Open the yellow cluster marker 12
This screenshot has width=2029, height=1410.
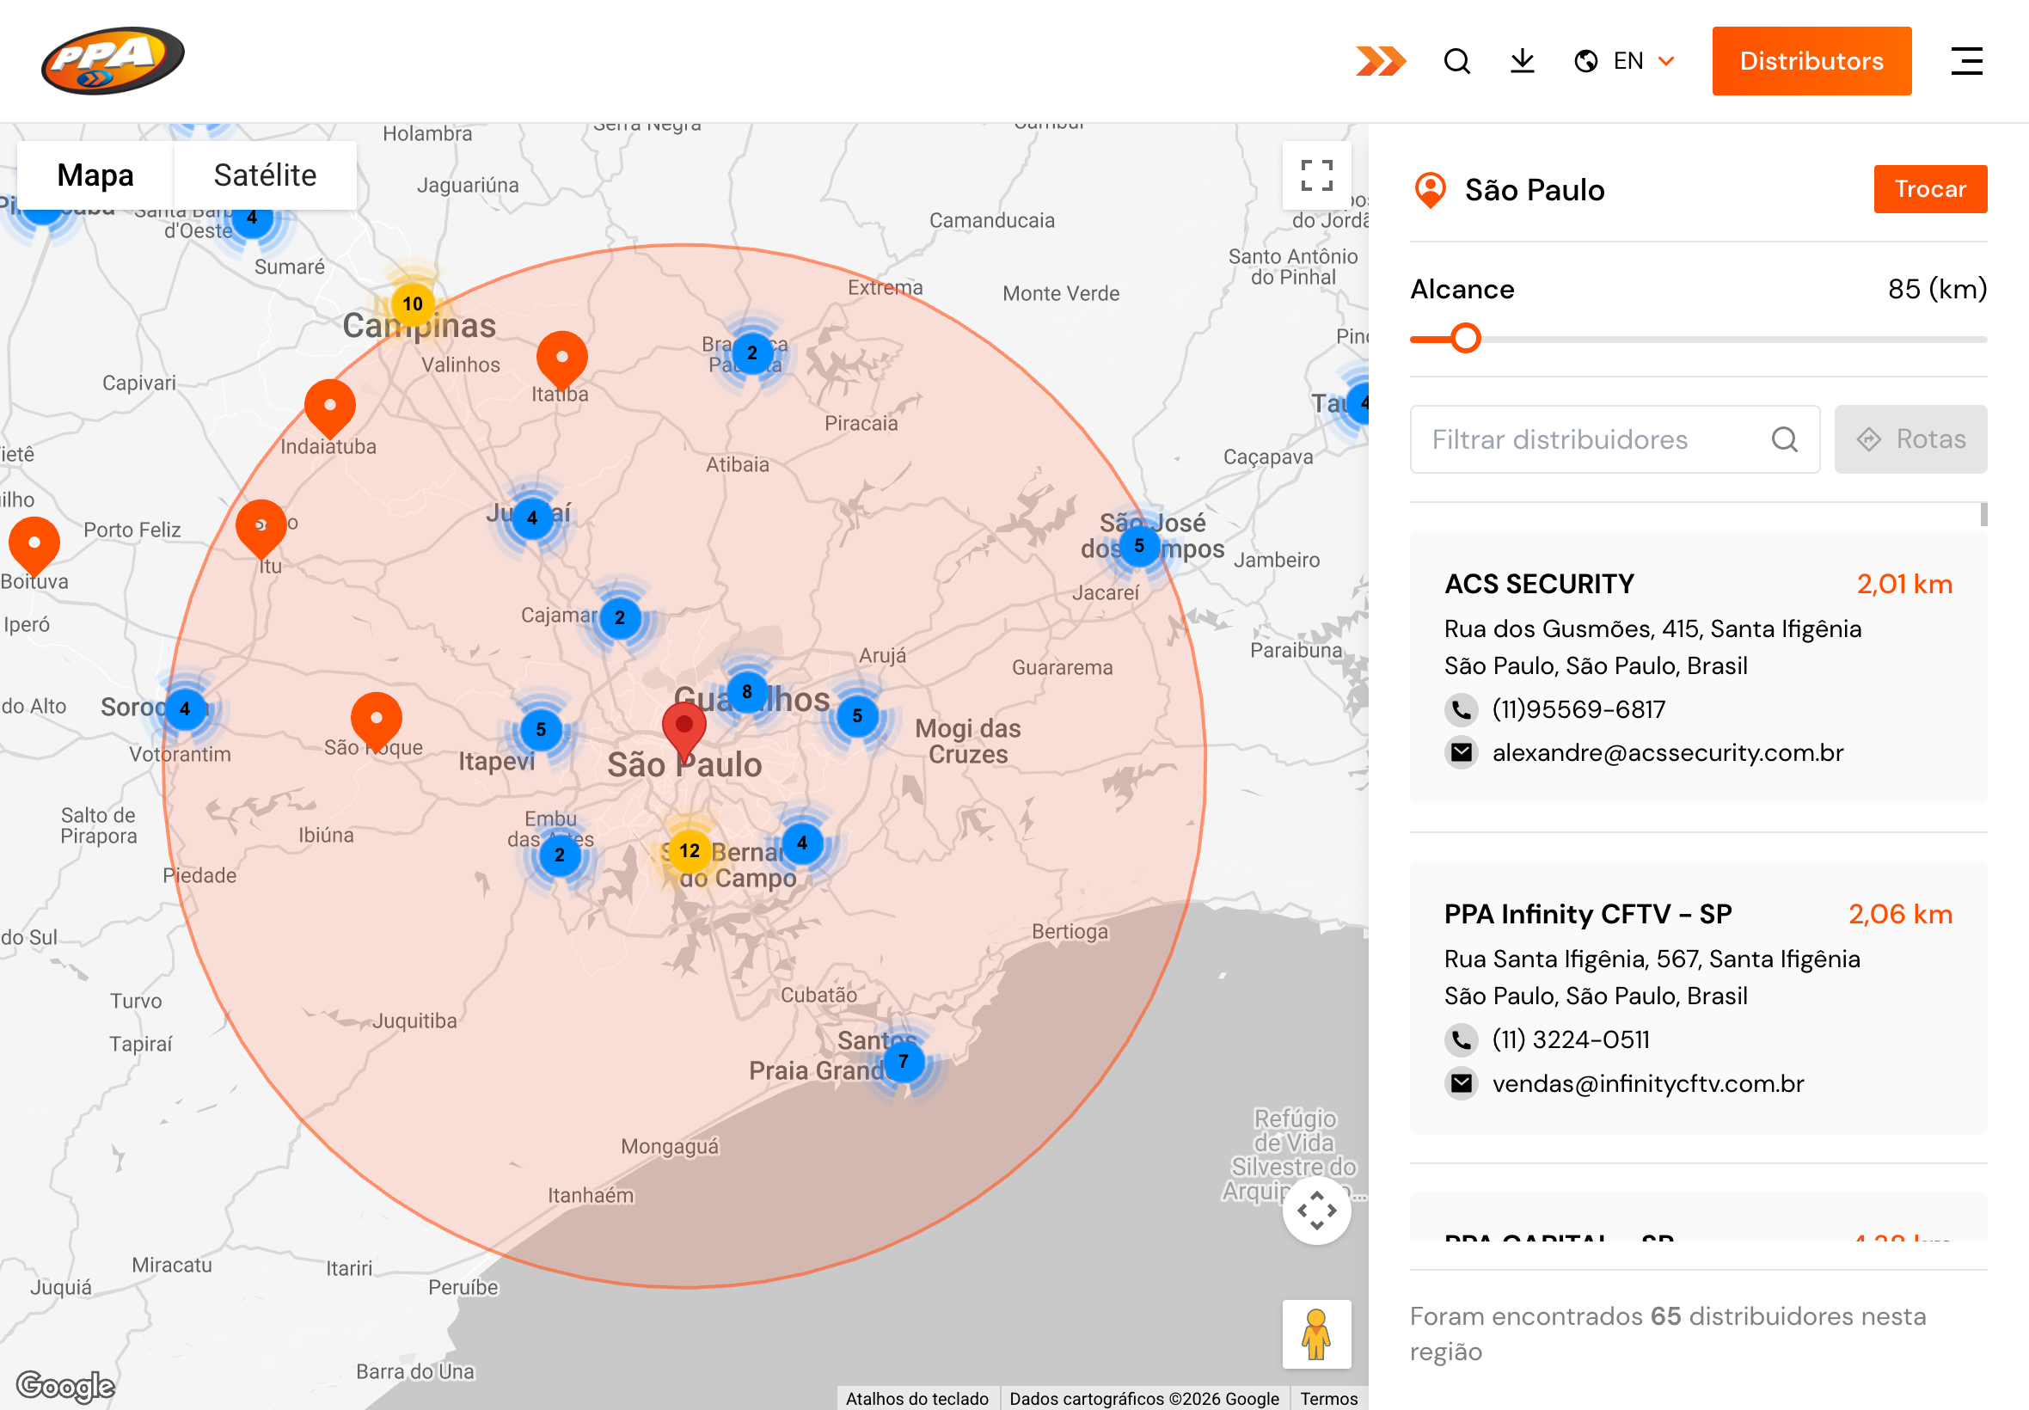pyautogui.click(x=689, y=851)
